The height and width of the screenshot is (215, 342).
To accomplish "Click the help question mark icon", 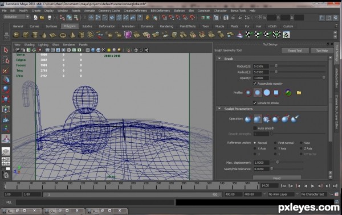I will [x=140, y=18].
